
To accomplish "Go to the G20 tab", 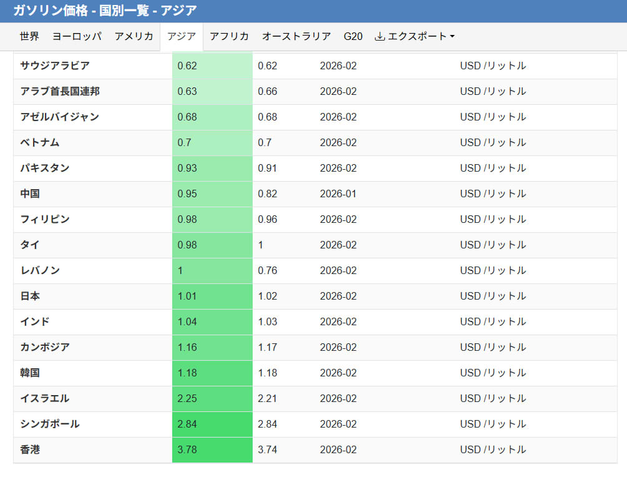I will click(x=353, y=36).
